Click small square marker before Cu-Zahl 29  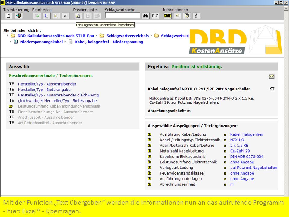click(x=225, y=151)
